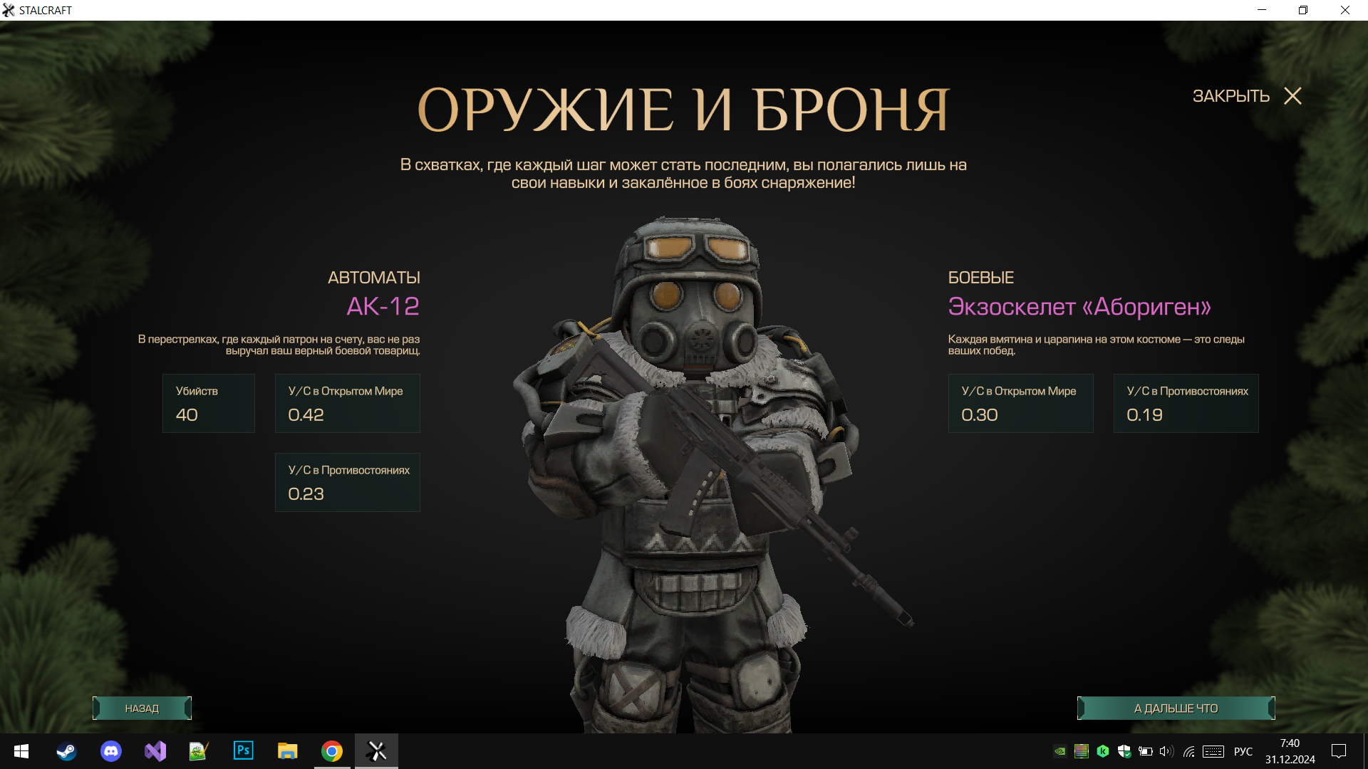Open Notepad++ from the taskbar
Screen dimensions: 1368x769
click(x=199, y=751)
